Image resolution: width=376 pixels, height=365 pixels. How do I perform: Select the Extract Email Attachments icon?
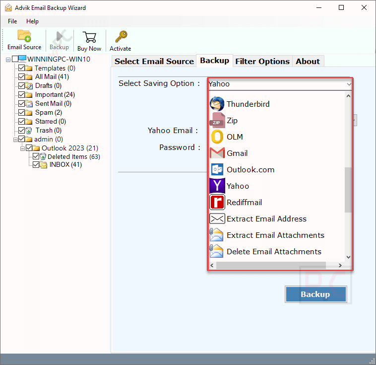coord(216,234)
